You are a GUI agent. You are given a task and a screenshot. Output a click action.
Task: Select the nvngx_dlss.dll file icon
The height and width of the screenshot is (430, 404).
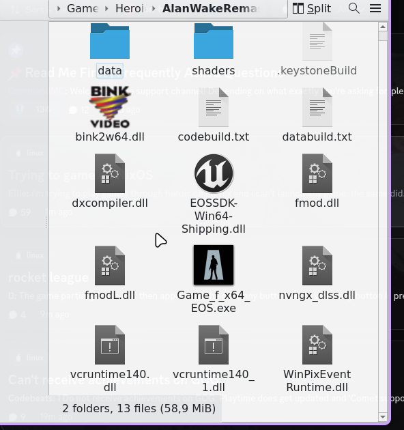click(x=317, y=266)
